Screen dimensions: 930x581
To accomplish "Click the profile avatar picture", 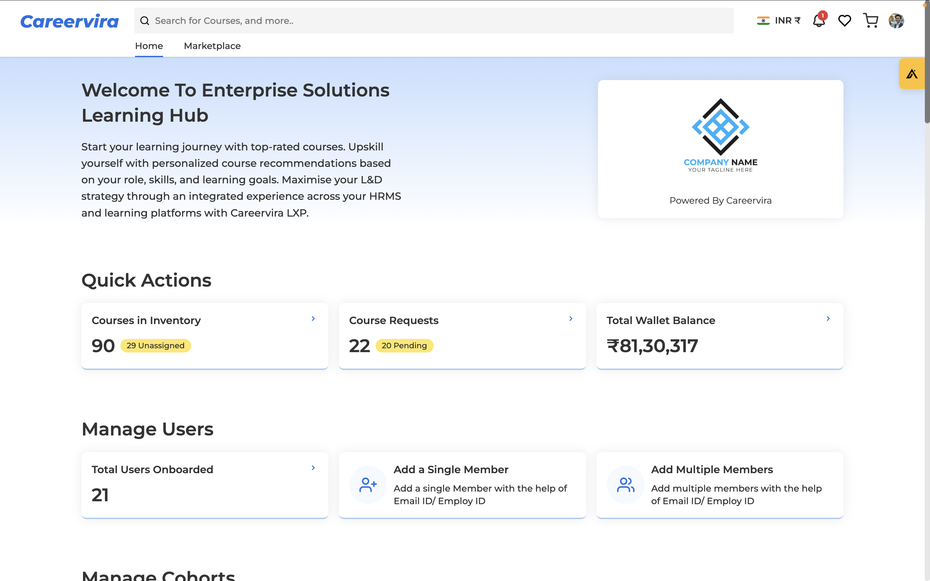I will [896, 20].
